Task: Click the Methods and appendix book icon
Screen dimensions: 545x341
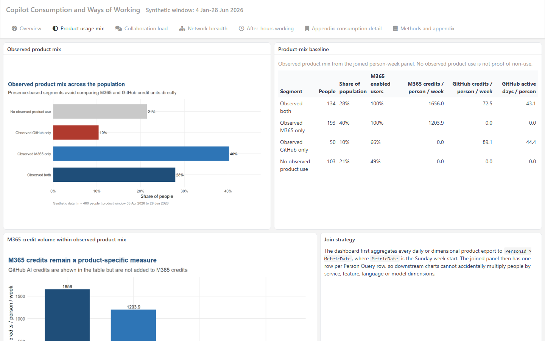Action: pyautogui.click(x=395, y=28)
